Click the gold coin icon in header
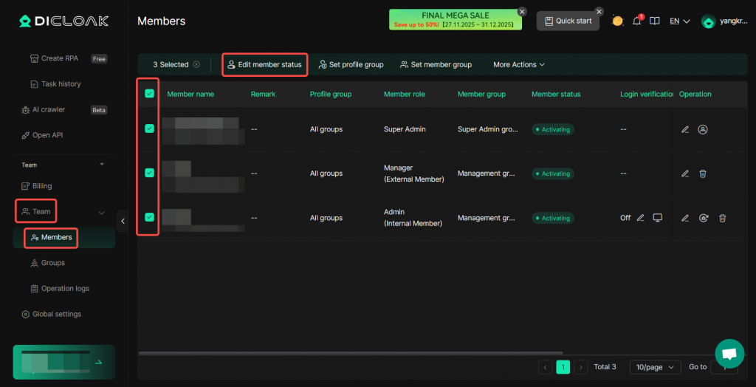The image size is (756, 387). (617, 21)
